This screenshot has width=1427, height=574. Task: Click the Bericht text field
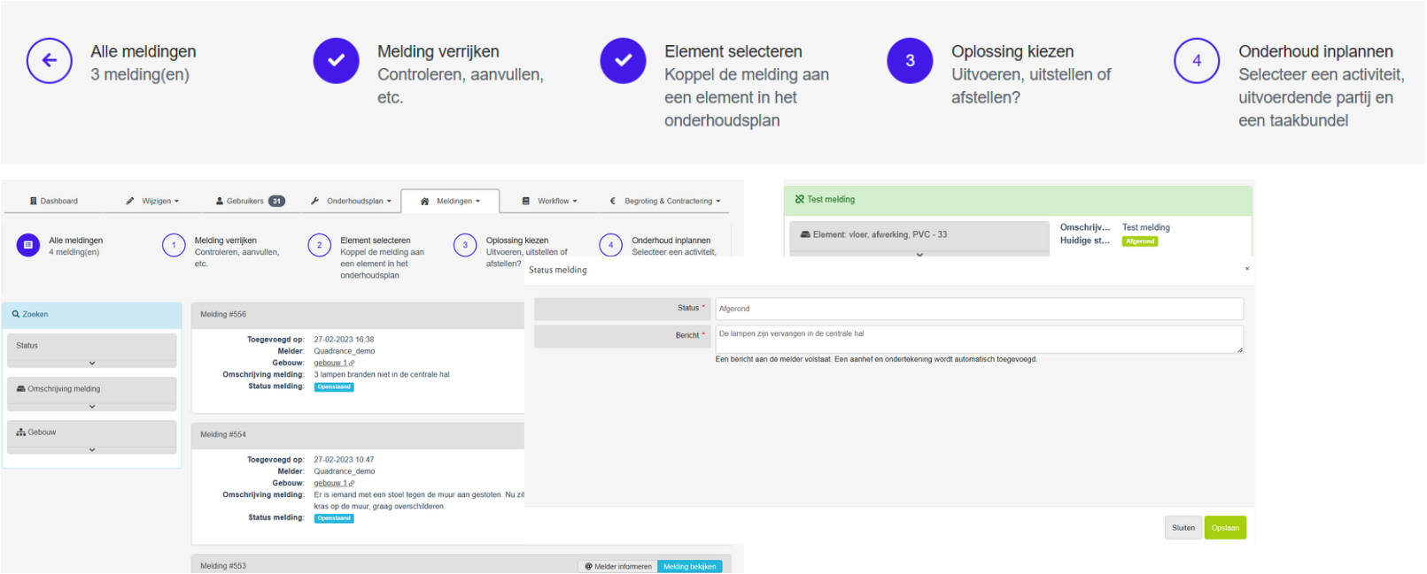pyautogui.click(x=979, y=339)
